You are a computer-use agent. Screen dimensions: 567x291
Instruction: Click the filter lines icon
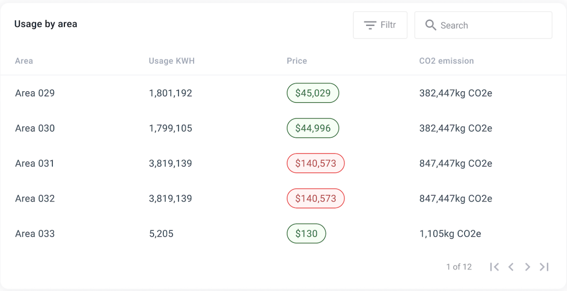[x=369, y=25]
